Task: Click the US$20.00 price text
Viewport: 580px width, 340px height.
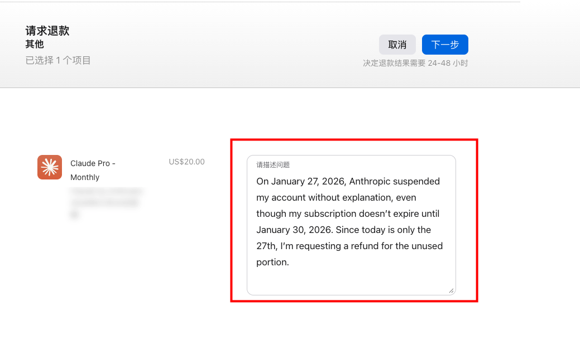Action: coord(186,162)
